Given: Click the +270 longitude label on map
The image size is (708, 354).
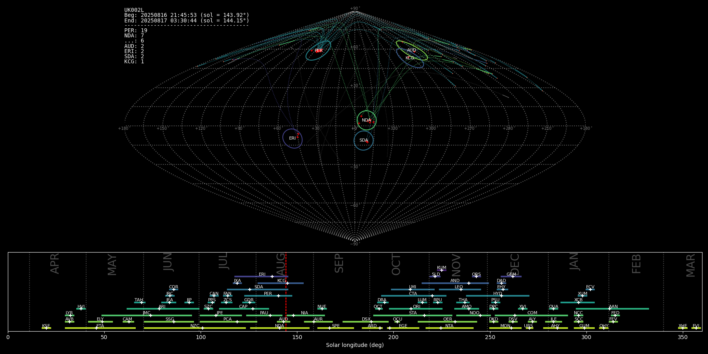Looking at the screenshot, I should pos(469,129).
